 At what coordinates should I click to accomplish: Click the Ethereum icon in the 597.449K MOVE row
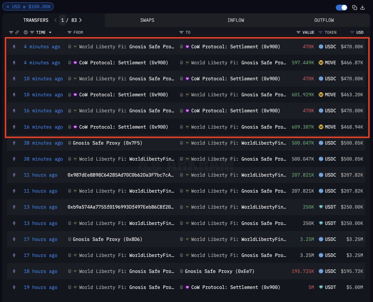pos(14,63)
